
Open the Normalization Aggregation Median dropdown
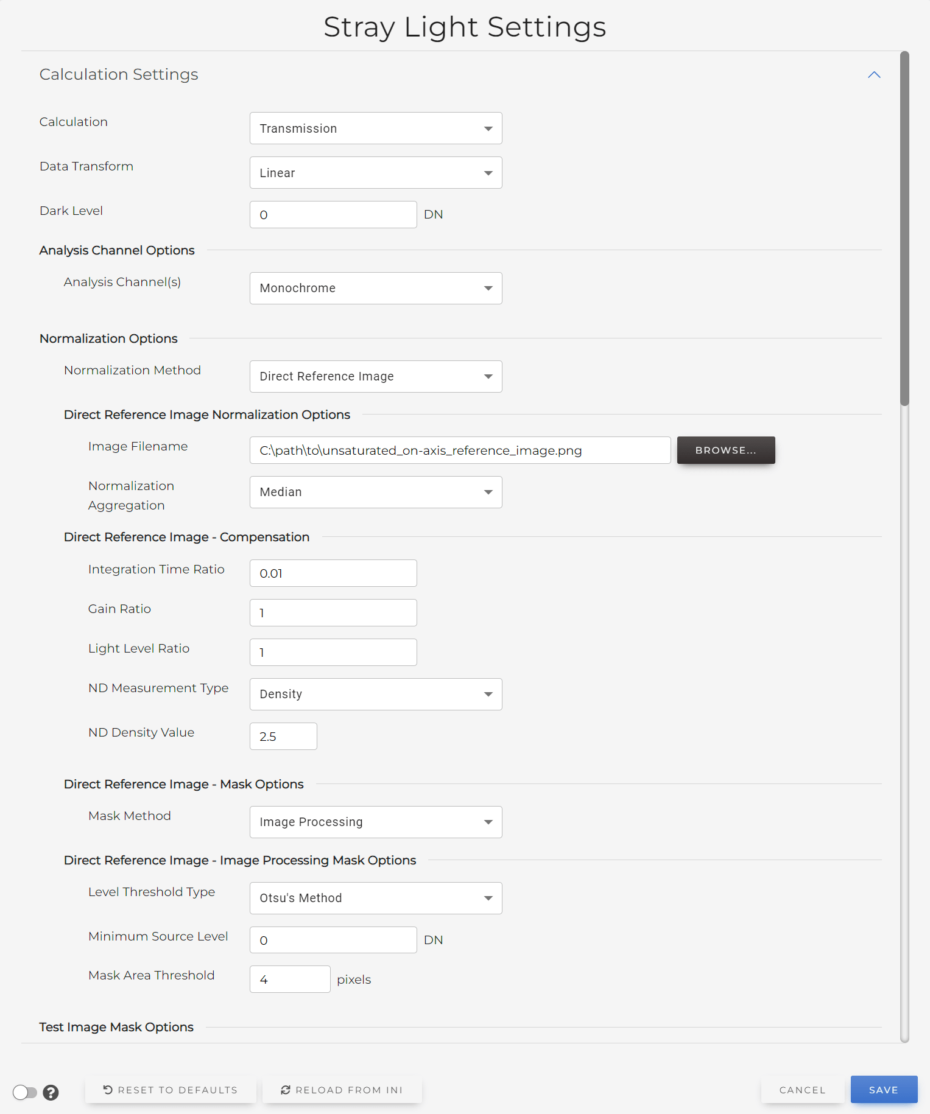[x=376, y=492]
